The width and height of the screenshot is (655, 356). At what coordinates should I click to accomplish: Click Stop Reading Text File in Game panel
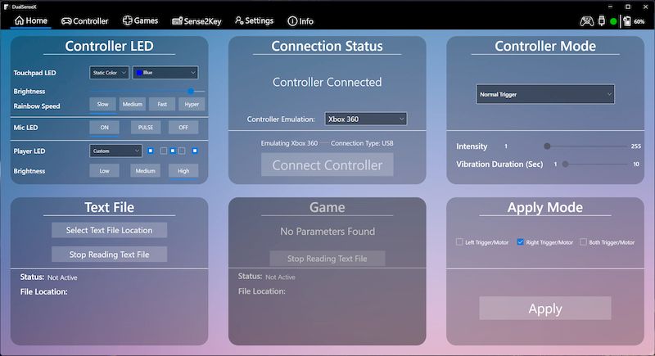(x=327, y=259)
